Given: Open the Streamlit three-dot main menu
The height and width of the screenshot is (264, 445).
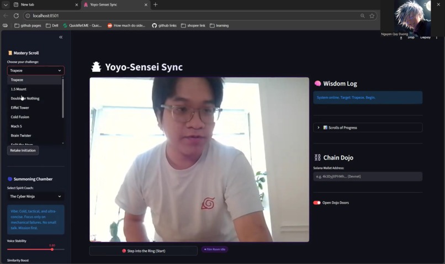Looking at the screenshot, I should pyautogui.click(x=437, y=38).
